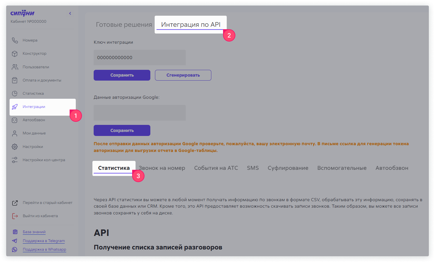Click Выйти из кабинета
Image resolution: width=435 pixels, height=263 pixels.
(40, 216)
